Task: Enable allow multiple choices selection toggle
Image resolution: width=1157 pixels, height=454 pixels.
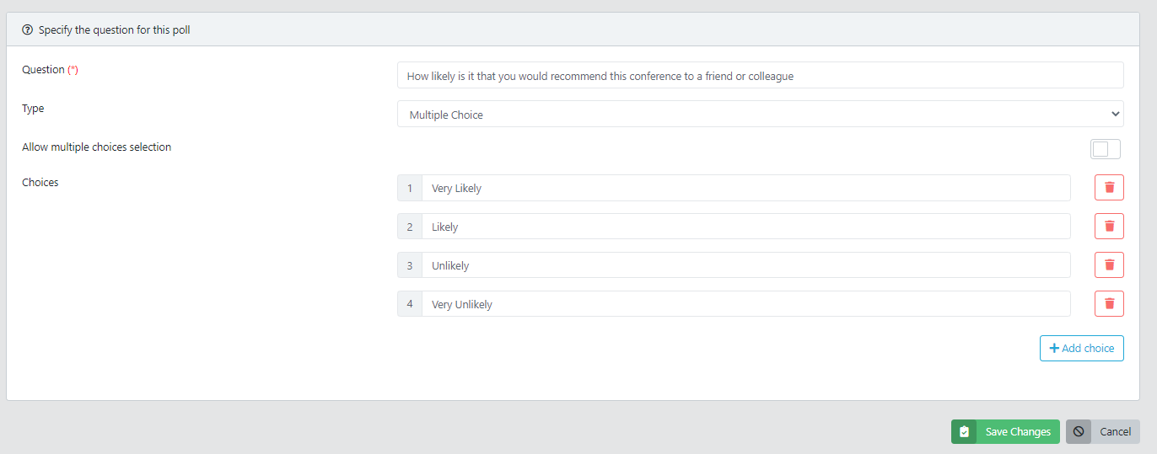Action: click(x=1105, y=149)
